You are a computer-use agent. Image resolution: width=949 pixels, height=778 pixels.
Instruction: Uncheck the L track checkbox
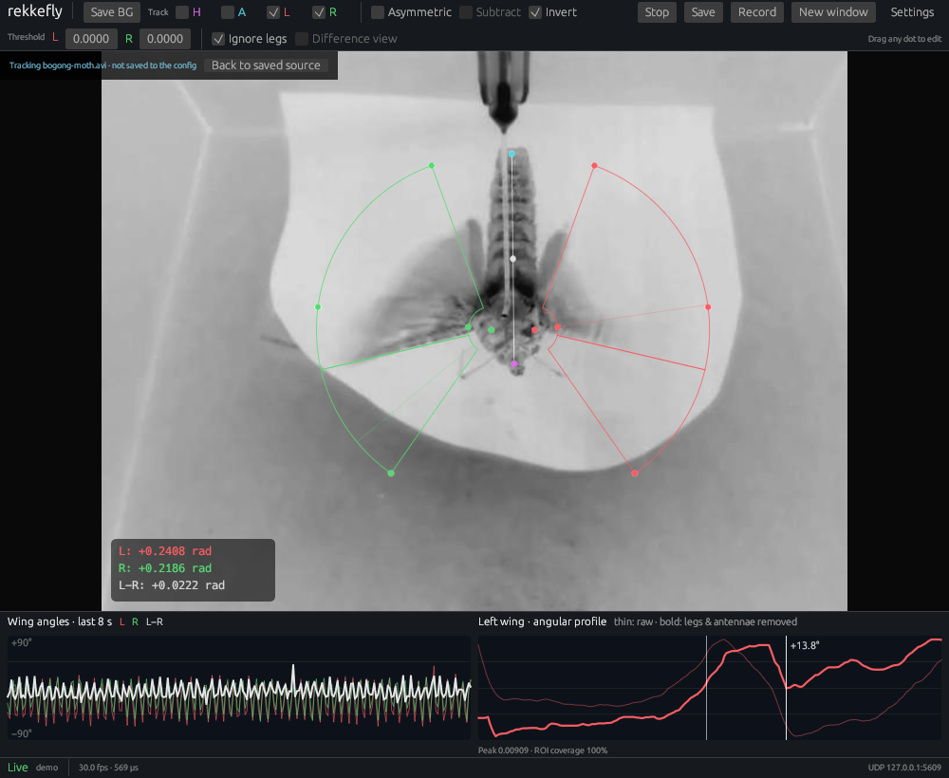[273, 12]
